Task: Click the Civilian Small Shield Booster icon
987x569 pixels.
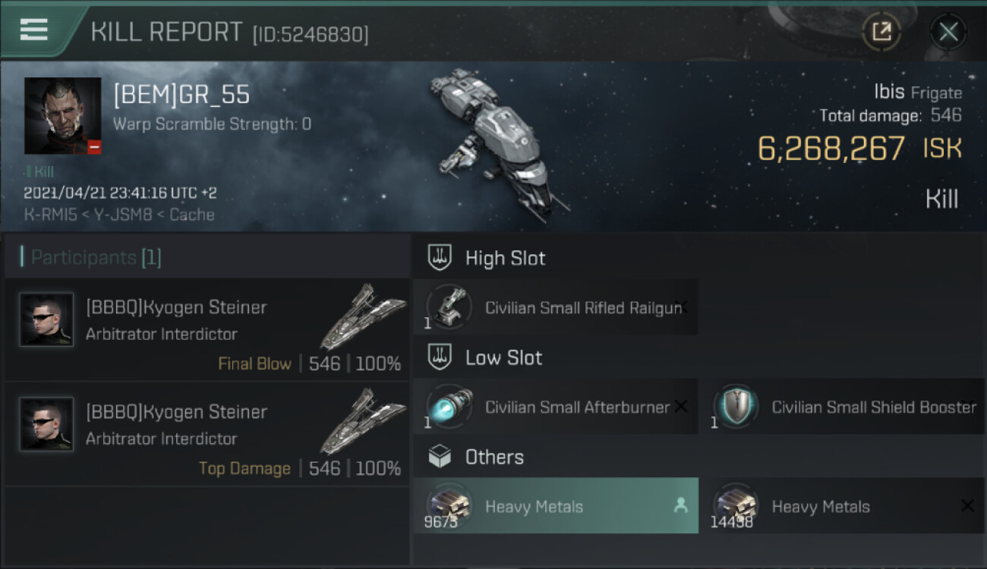Action: point(736,407)
